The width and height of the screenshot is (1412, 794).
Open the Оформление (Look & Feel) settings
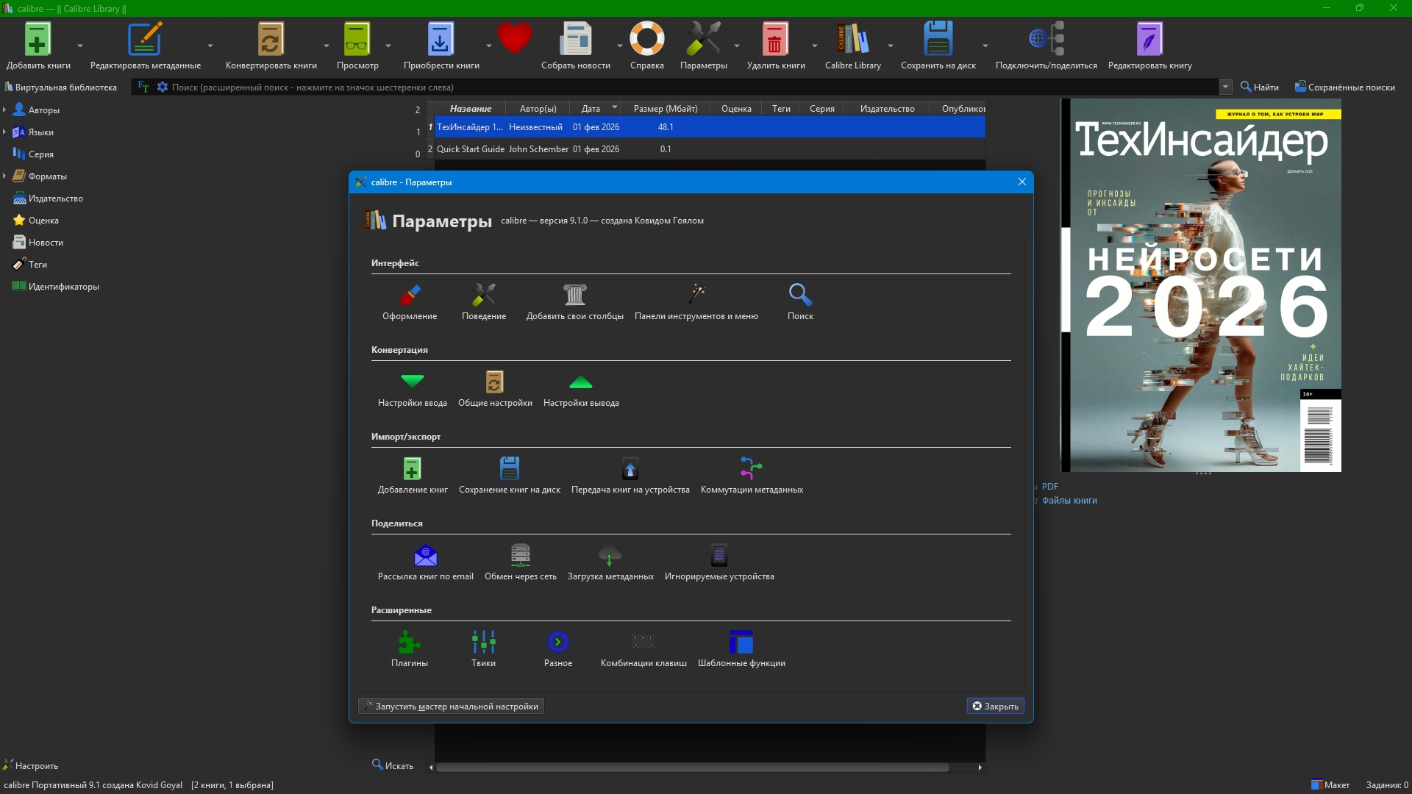click(410, 302)
